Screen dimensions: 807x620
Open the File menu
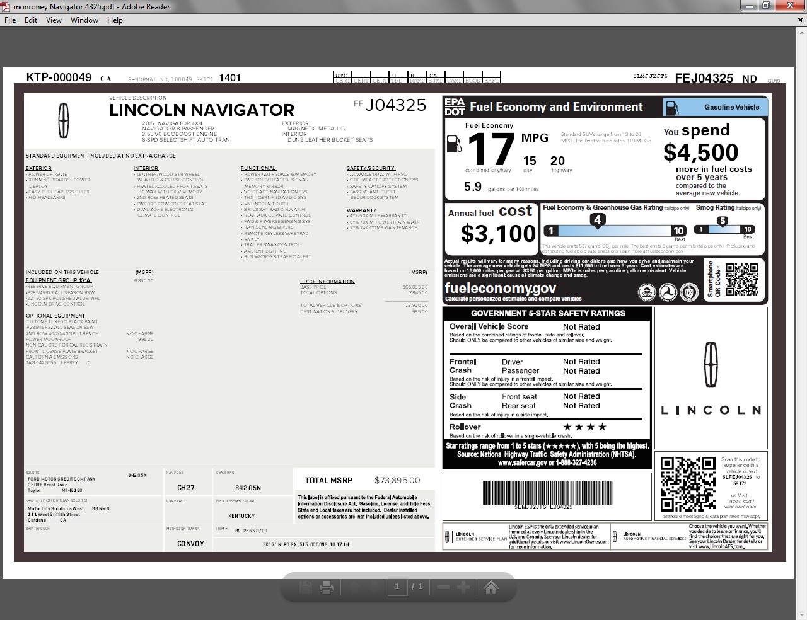(x=10, y=20)
